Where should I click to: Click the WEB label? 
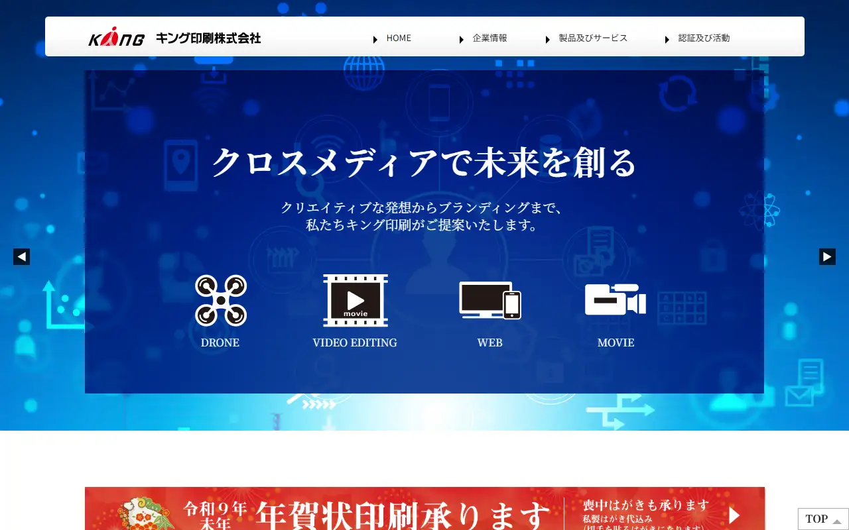[490, 343]
